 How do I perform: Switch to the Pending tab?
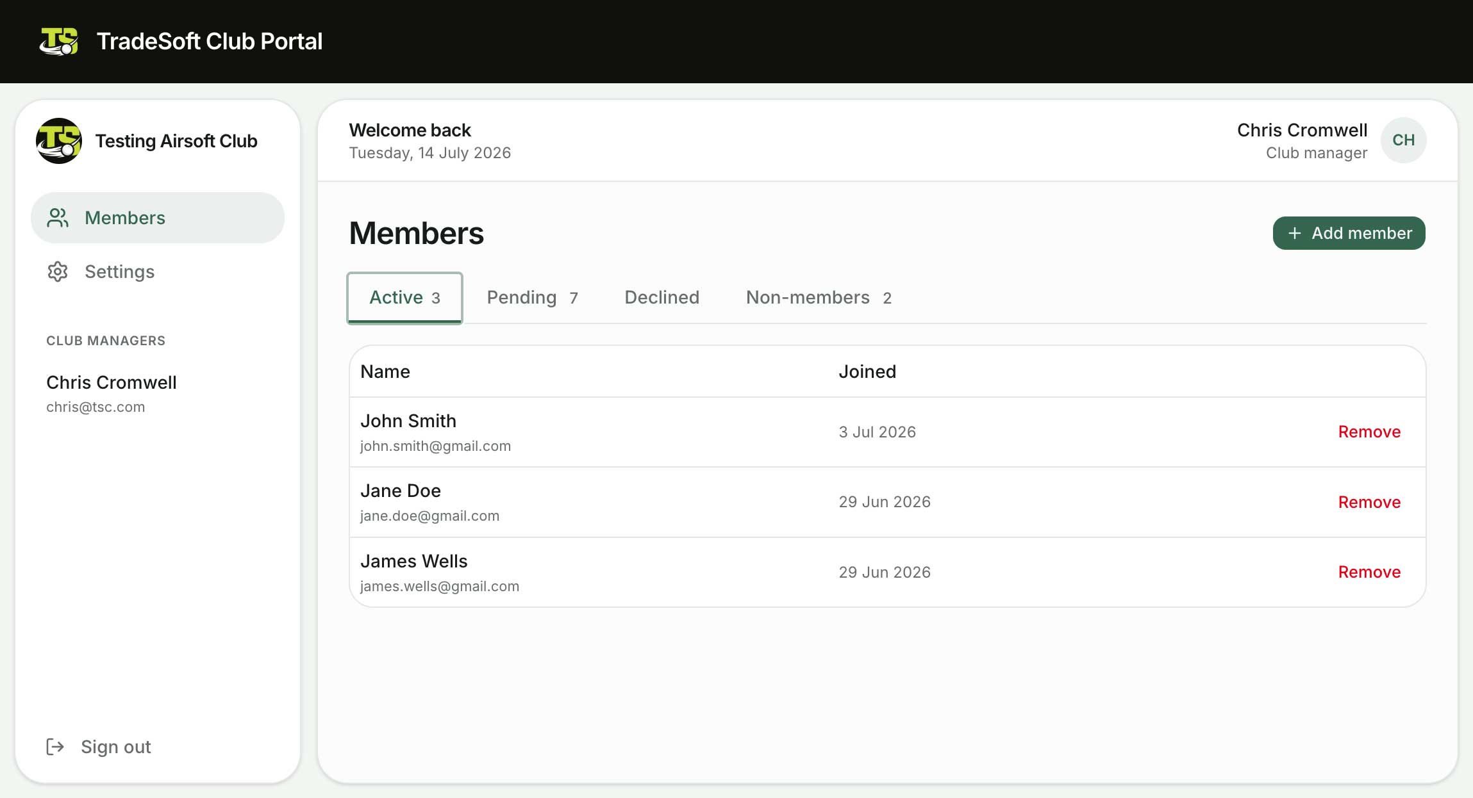point(533,298)
